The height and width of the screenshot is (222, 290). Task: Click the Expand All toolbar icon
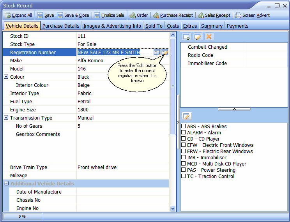pyautogui.click(x=8, y=15)
